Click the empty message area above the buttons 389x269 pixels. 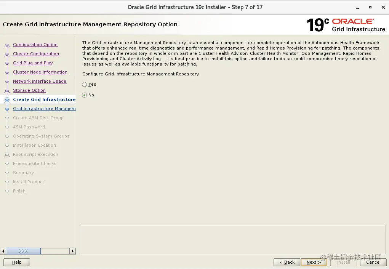click(233, 239)
